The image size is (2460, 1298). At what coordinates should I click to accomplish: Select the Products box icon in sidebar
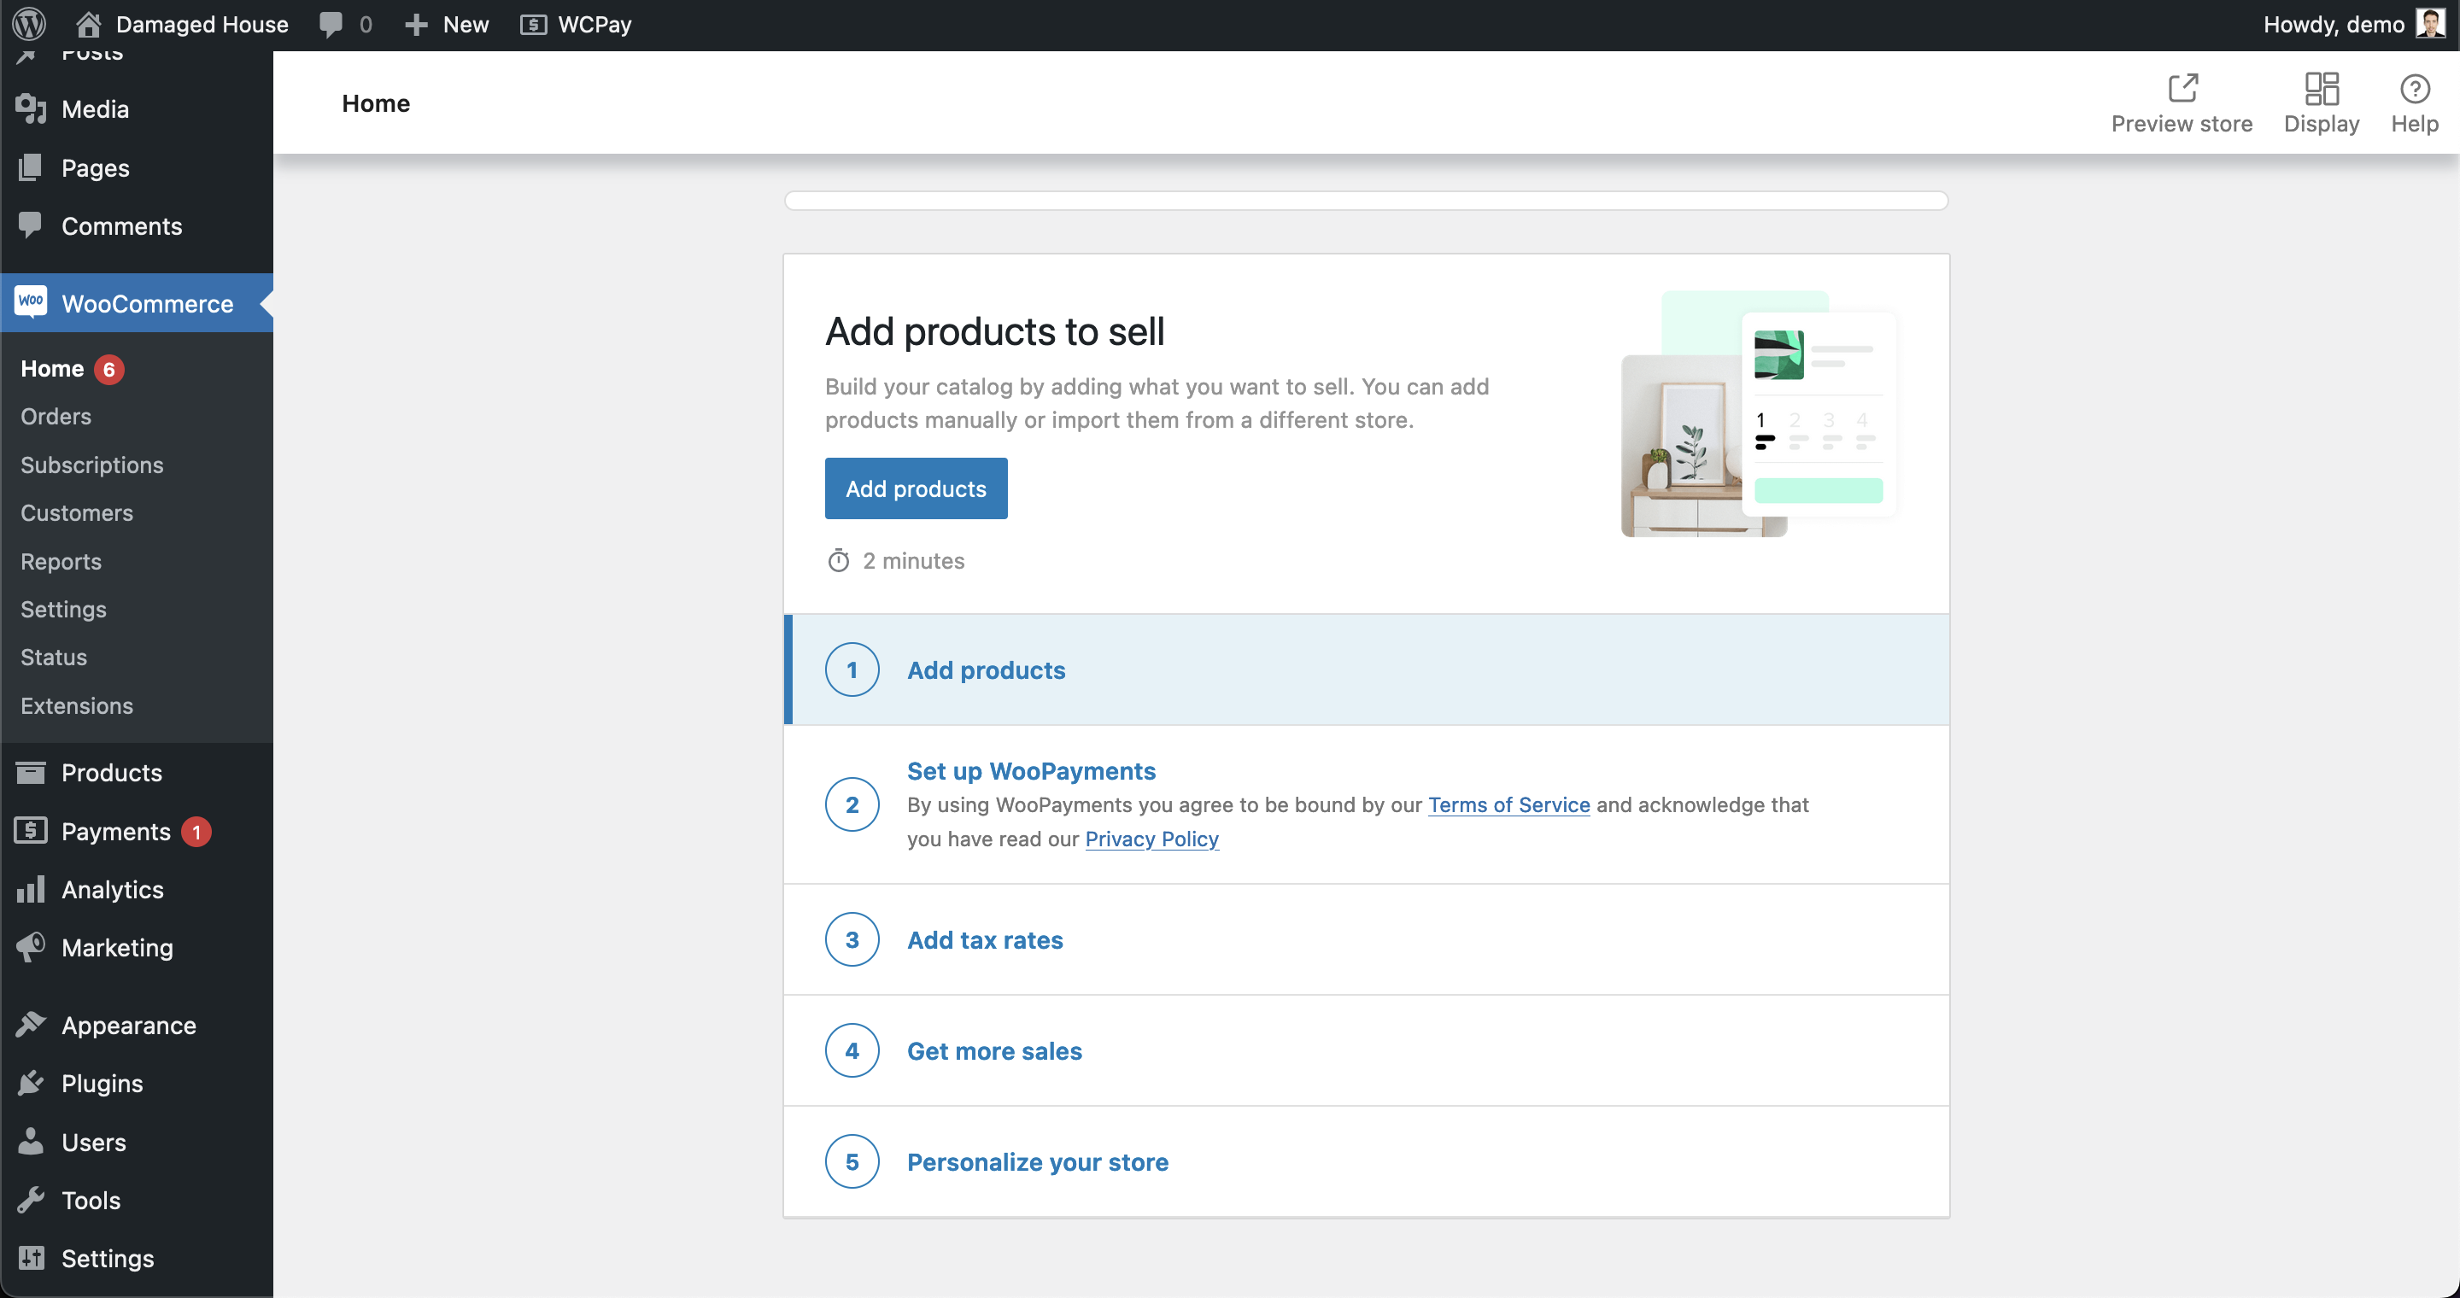pyautogui.click(x=32, y=772)
